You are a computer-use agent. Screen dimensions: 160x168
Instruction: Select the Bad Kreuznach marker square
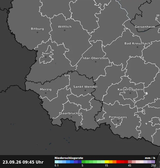click(x=138, y=47)
